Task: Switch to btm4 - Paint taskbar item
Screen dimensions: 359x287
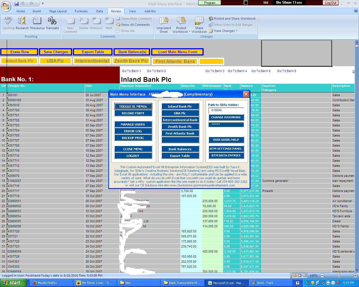Action: pos(270,283)
